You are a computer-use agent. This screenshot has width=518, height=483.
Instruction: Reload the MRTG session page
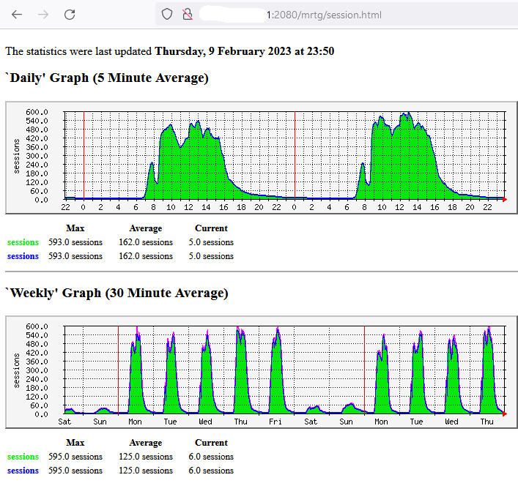click(x=70, y=15)
